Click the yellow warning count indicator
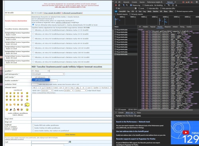This screenshot has height=146, width=199. [188, 2]
